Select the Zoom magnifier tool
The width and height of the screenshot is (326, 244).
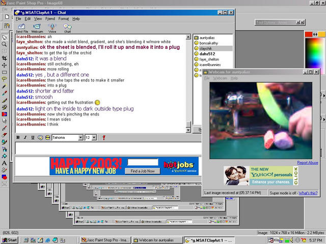[5, 44]
